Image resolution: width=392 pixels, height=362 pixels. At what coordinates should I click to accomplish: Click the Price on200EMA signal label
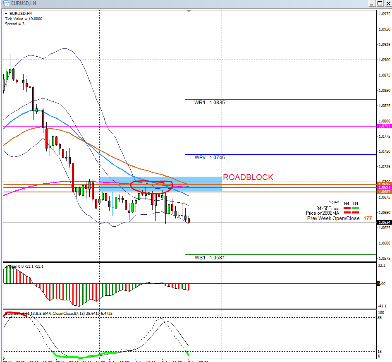point(323,213)
